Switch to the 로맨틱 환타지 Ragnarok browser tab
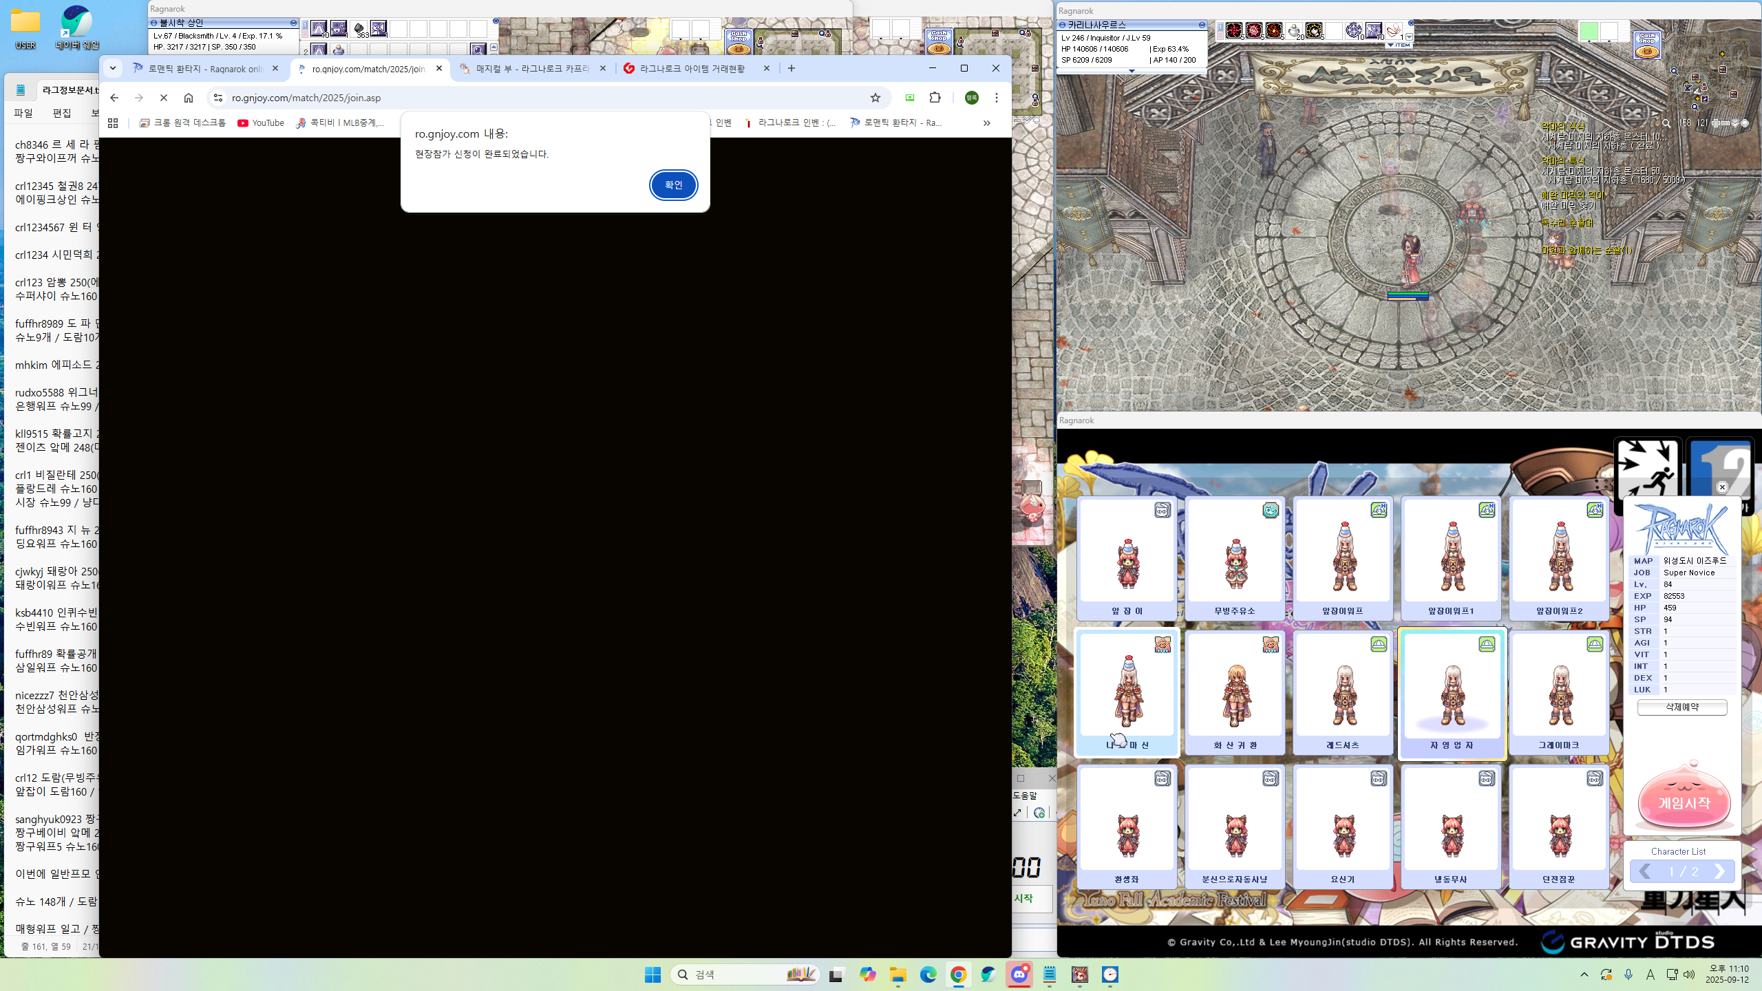Viewport: 1762px width, 991px height. [x=206, y=69]
